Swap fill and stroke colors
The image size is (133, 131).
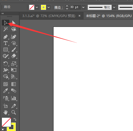point(15,119)
